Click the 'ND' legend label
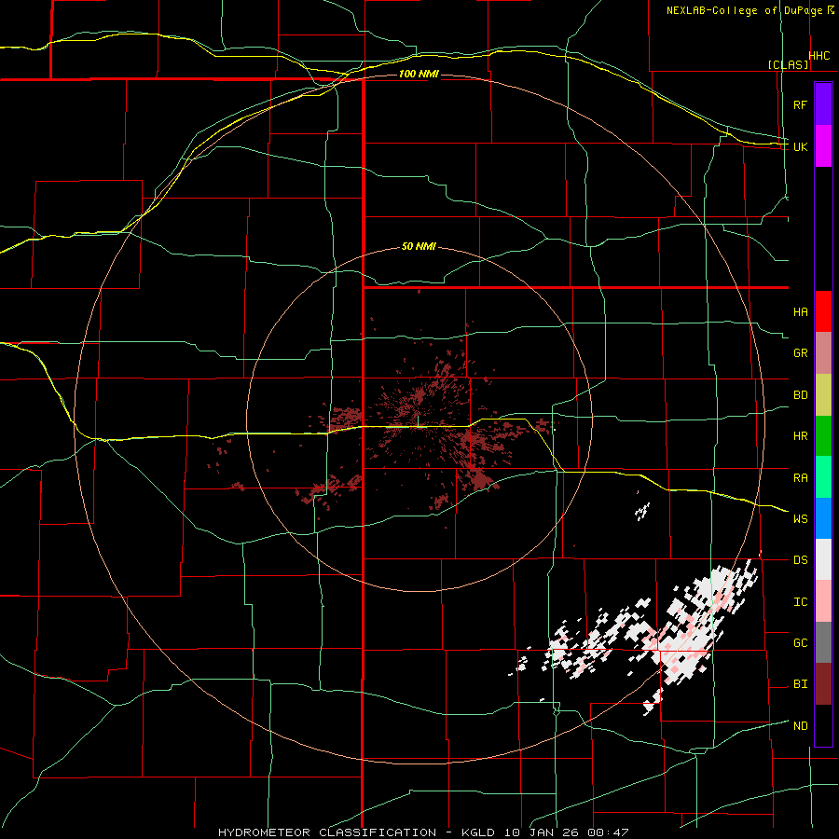This screenshot has height=839, width=839. tap(800, 725)
